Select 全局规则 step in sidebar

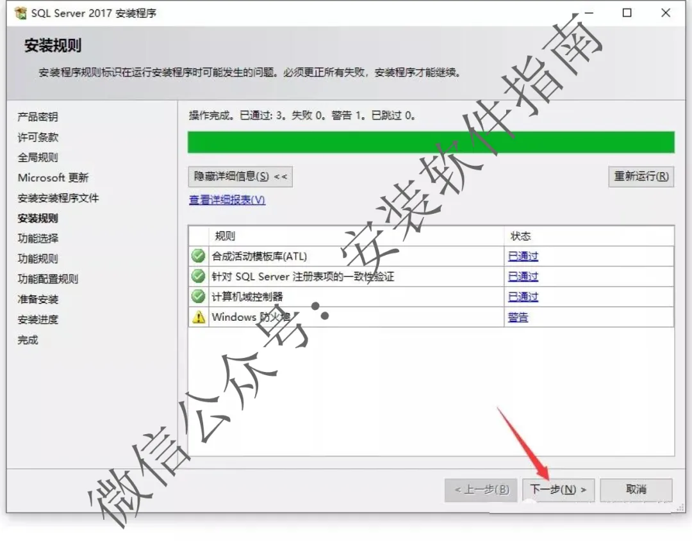[38, 157]
